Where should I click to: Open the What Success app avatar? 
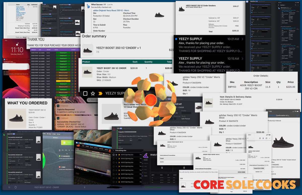coord(88,6)
